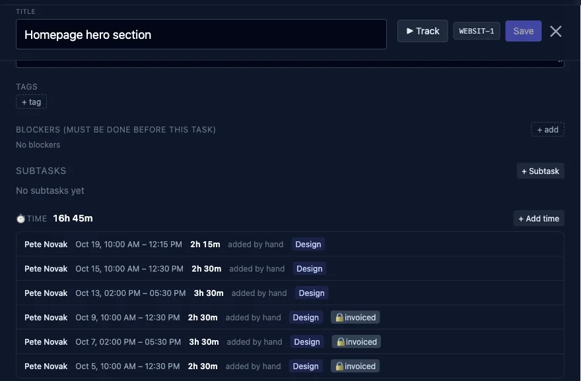Click the invoiced lock badge on Oct 5 entry
Screen dimensions: 581x381
coord(355,366)
